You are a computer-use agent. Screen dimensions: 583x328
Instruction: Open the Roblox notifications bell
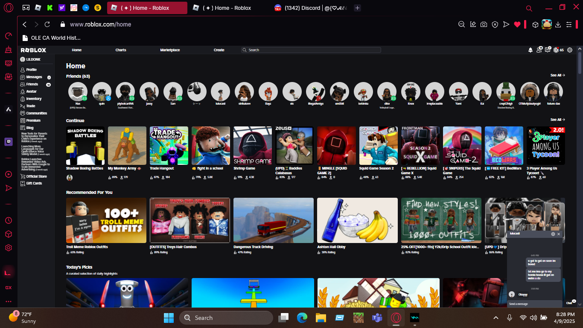click(x=531, y=50)
